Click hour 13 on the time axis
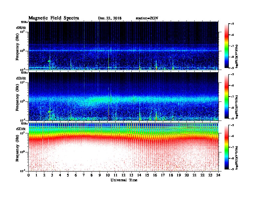Viewport: 260px width, 201px height. coord(131,175)
